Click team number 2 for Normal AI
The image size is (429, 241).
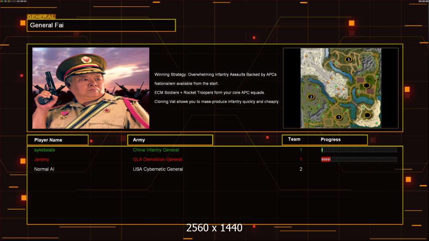pos(301,169)
